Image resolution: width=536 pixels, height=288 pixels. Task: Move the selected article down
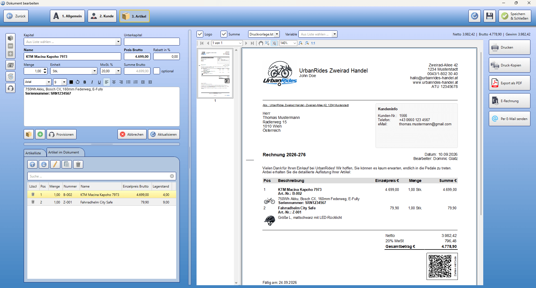point(44,164)
